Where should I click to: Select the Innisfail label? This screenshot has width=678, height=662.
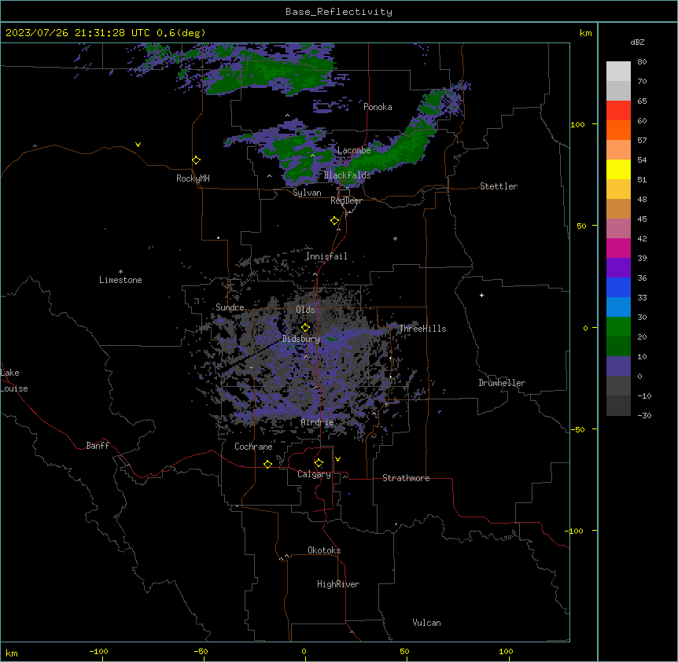[x=326, y=256]
